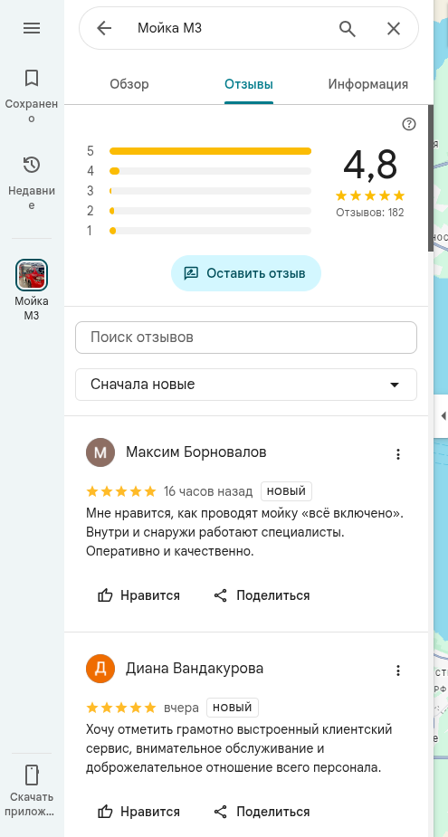Filter by the 2-star rating bar
Image resolution: width=448 pixels, height=837 pixels.
tap(199, 211)
